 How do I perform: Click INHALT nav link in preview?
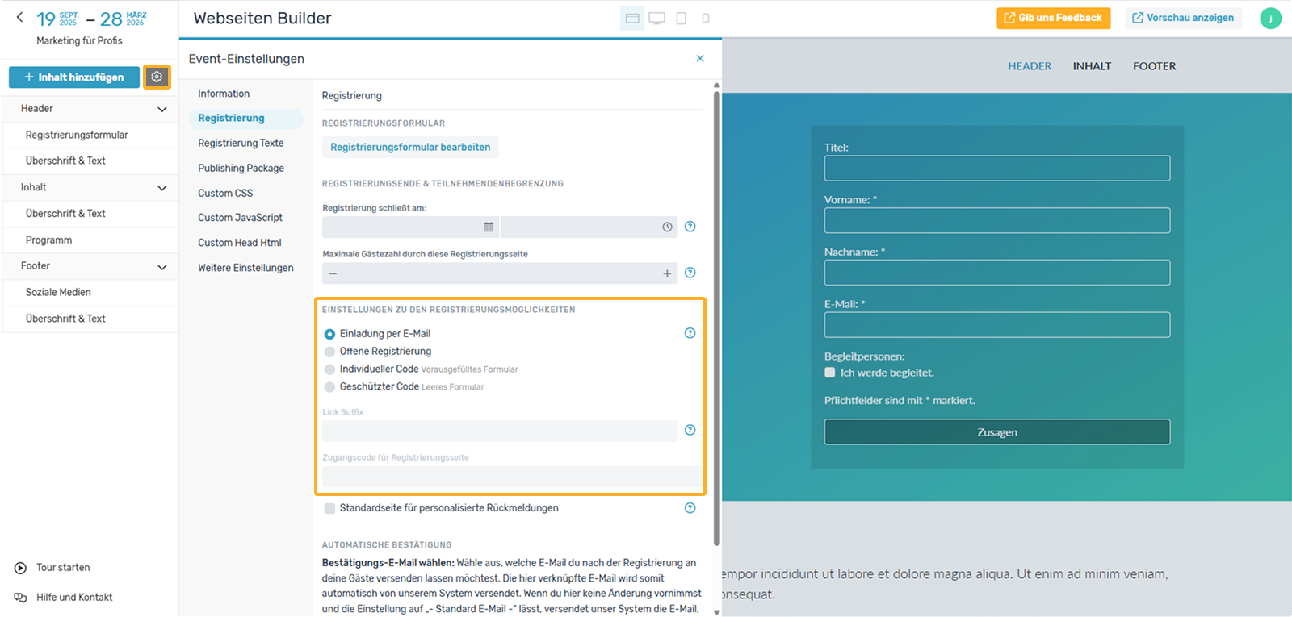click(1092, 66)
